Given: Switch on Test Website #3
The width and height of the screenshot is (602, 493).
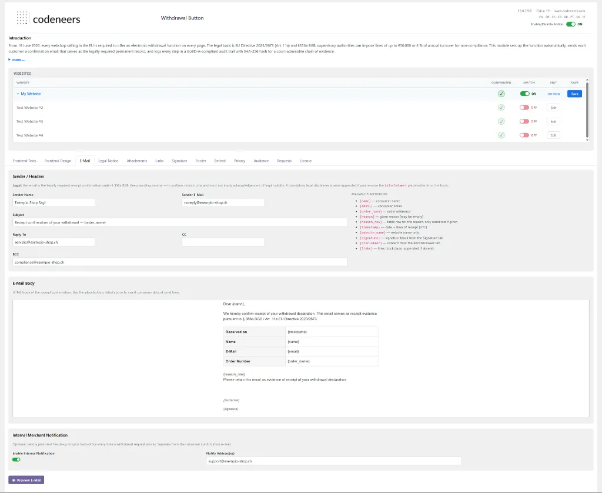Looking at the screenshot, I should point(524,121).
